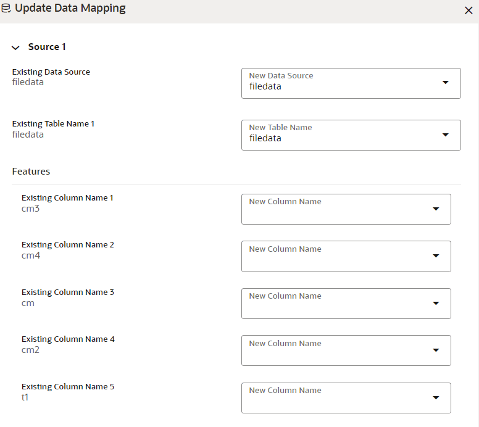Open the New Data Source combo box
The image size is (479, 427).
(x=343, y=83)
